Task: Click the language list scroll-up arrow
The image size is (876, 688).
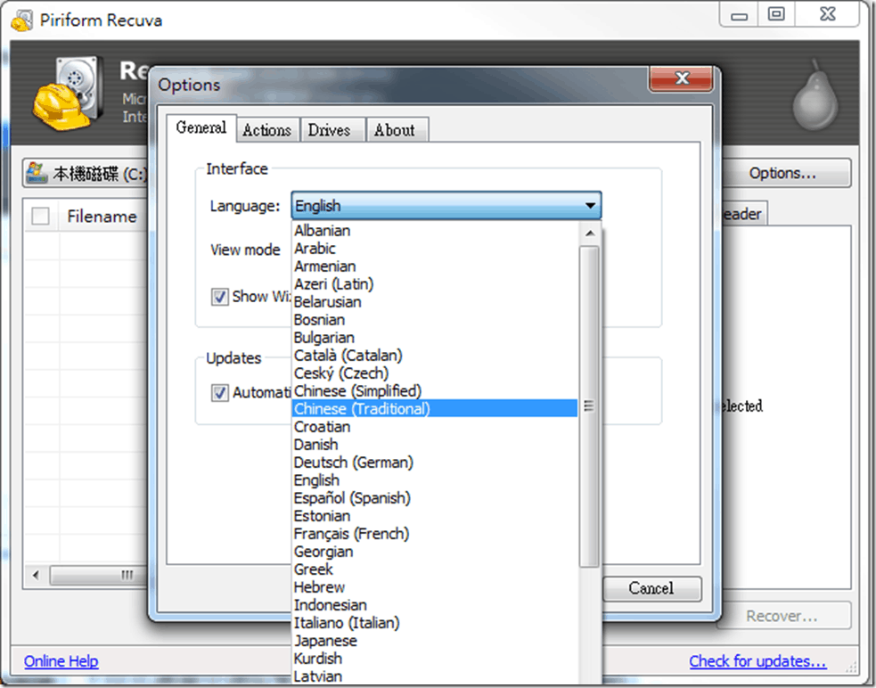Action: point(590,233)
